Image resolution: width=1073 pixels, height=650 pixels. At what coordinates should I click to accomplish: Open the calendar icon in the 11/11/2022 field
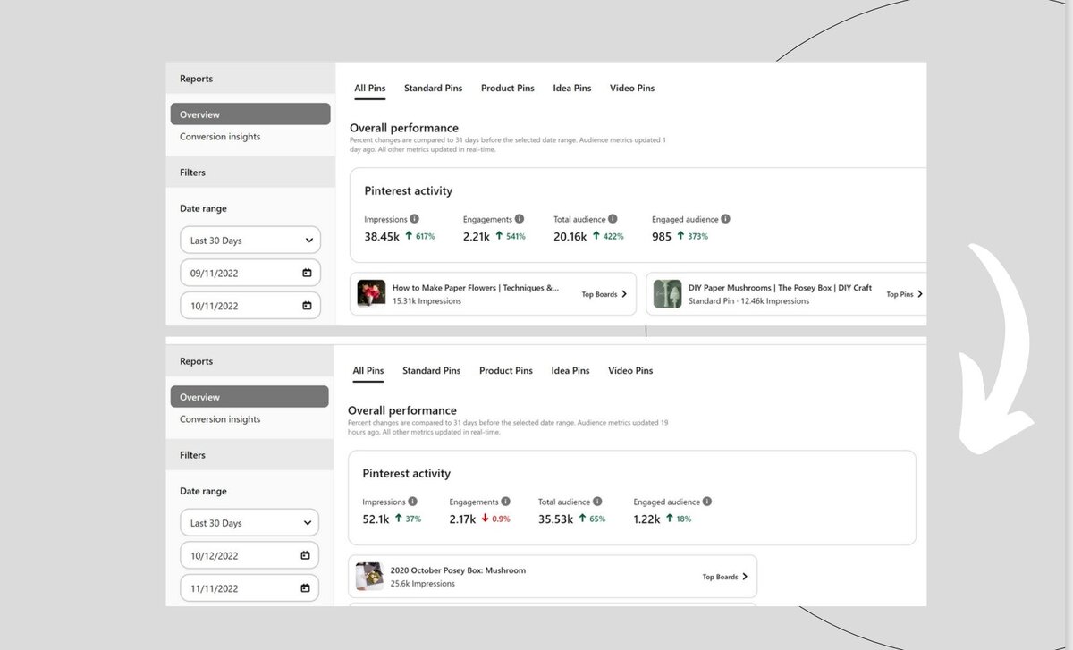click(305, 588)
